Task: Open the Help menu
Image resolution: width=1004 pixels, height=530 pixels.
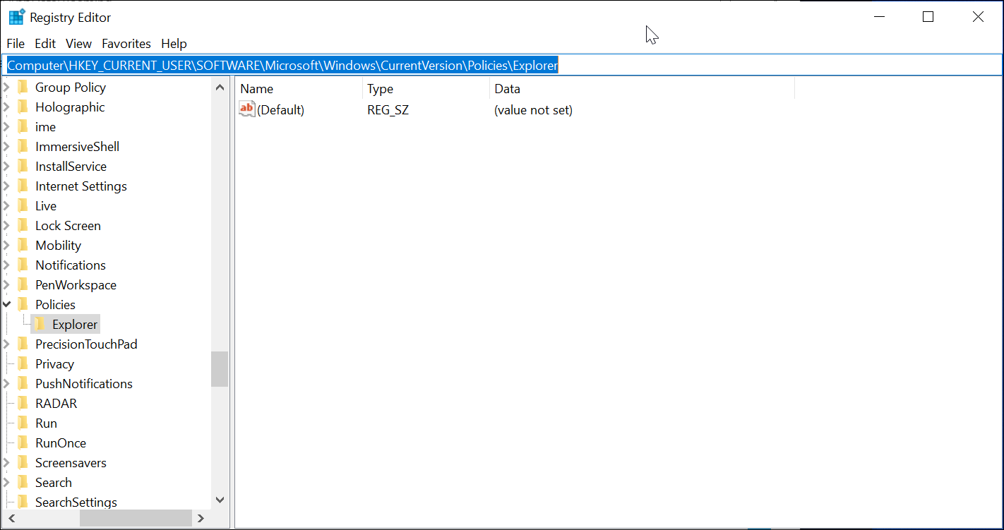Action: (174, 44)
